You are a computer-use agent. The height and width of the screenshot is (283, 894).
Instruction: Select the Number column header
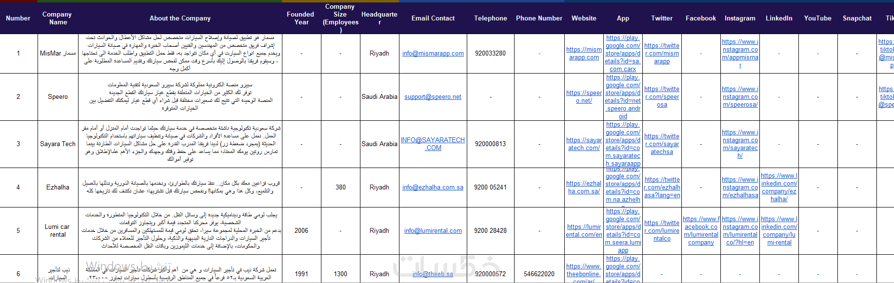click(18, 19)
